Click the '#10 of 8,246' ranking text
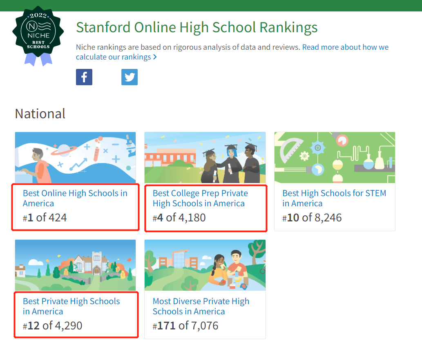This screenshot has width=422, height=349. pos(312,218)
